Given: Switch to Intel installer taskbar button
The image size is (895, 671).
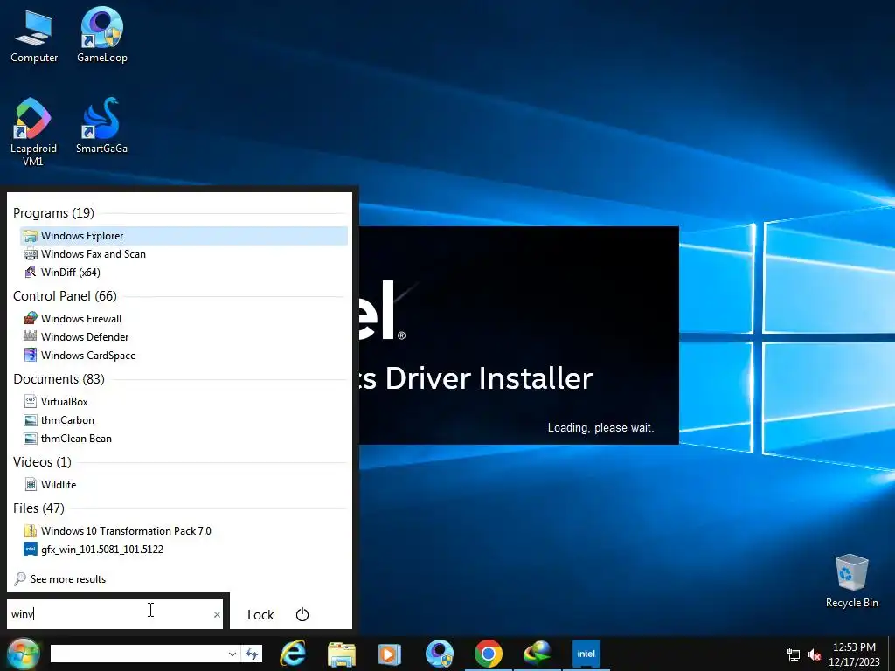Looking at the screenshot, I should pyautogui.click(x=586, y=654).
